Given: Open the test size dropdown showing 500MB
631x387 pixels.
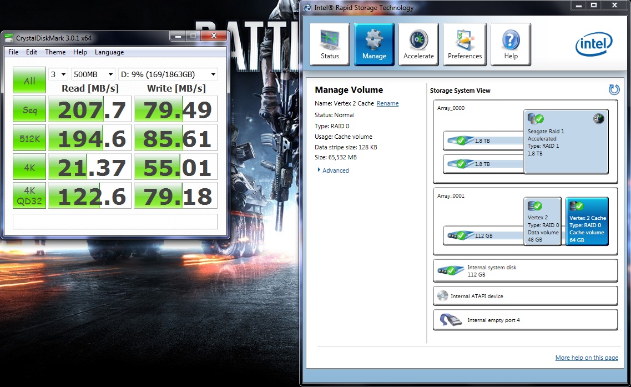Looking at the screenshot, I should coord(93,74).
